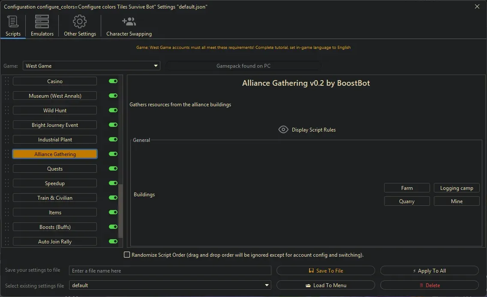Click the Other Settings gear icon
Image resolution: width=487 pixels, height=297 pixels.
(x=79, y=21)
